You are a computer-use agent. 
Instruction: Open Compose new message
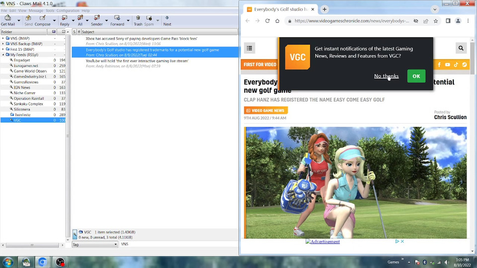(x=43, y=20)
